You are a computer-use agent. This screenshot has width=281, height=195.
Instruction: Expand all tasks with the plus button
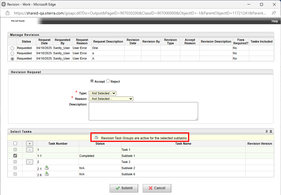coord(29,143)
